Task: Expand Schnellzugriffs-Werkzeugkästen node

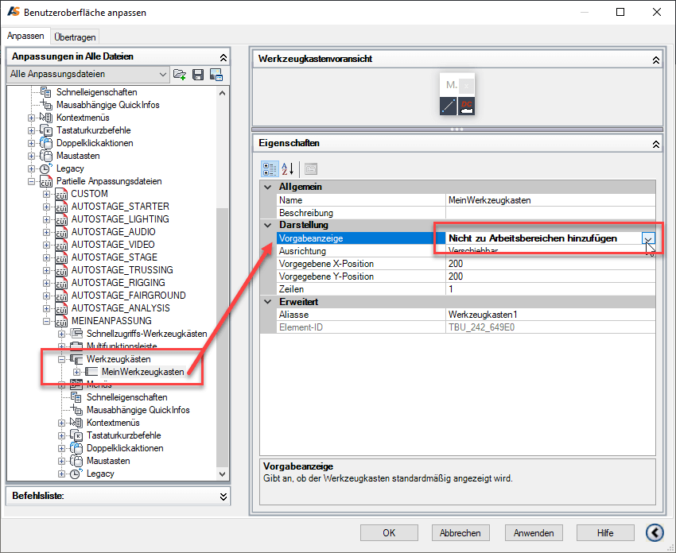Action: coord(62,334)
